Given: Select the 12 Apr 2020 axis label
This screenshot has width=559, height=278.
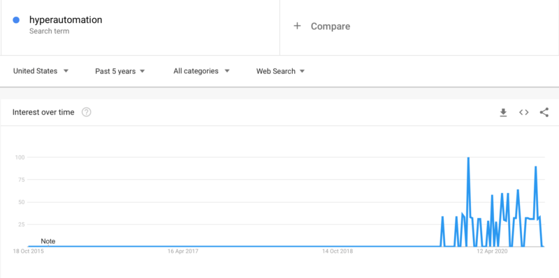Looking at the screenshot, I should click(x=492, y=252).
